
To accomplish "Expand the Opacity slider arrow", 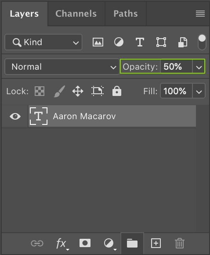I will pos(199,67).
